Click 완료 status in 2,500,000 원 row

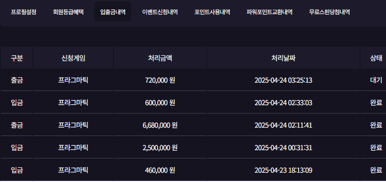[376, 148]
